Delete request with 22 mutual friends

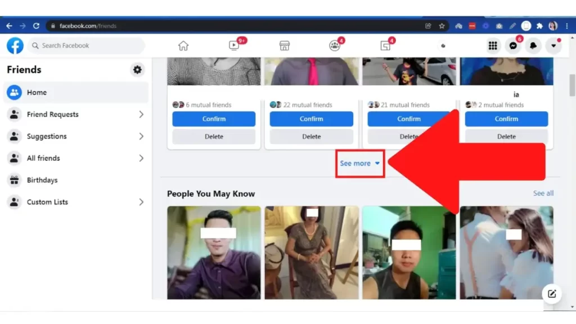[311, 137]
